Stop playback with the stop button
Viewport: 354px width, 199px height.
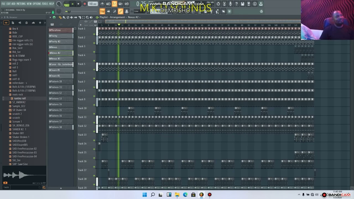[79, 4]
